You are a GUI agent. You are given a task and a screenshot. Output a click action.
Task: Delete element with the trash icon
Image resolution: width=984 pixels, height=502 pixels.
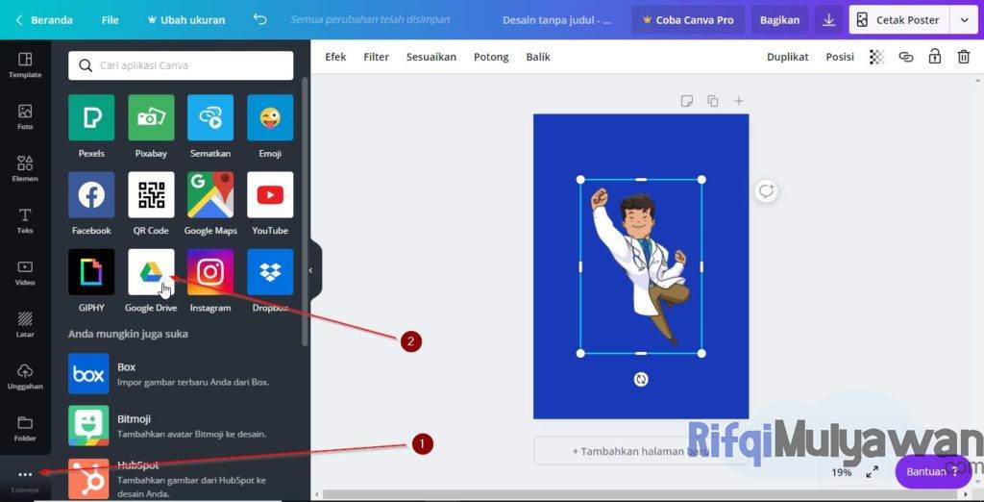tap(963, 57)
